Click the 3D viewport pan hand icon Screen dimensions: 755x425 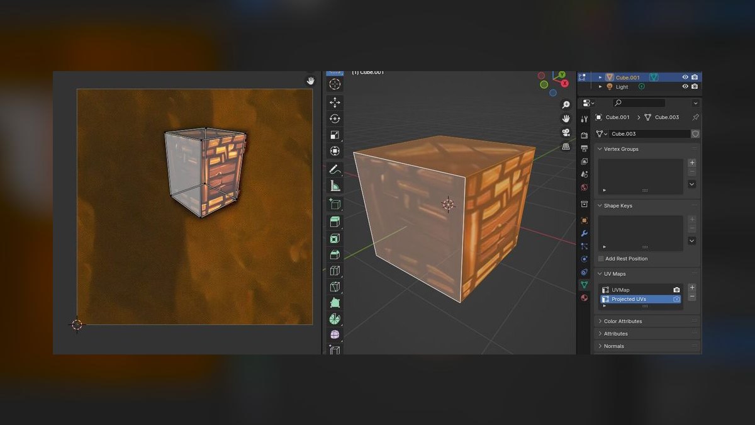point(566,118)
